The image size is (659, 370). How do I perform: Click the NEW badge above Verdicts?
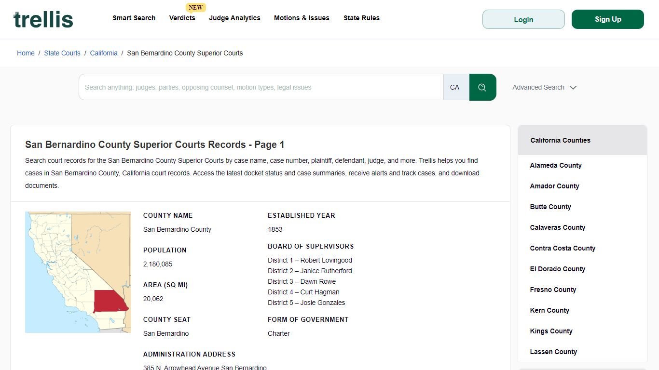tap(195, 7)
